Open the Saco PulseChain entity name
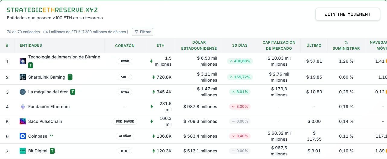387x159 pixels. pos(45,121)
